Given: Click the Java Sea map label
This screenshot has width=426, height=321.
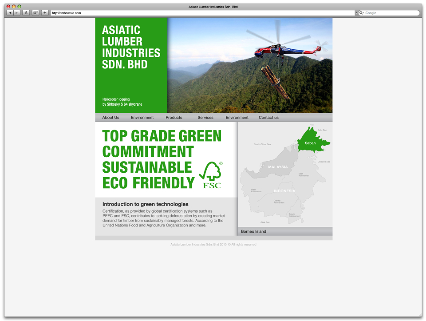Looking at the screenshot, I should (265, 222).
